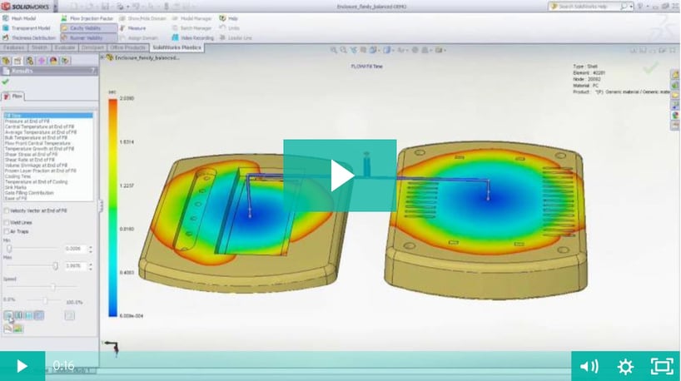Select Central Temperature at End of Fill
The height and width of the screenshot is (381, 681).
[x=39, y=126]
